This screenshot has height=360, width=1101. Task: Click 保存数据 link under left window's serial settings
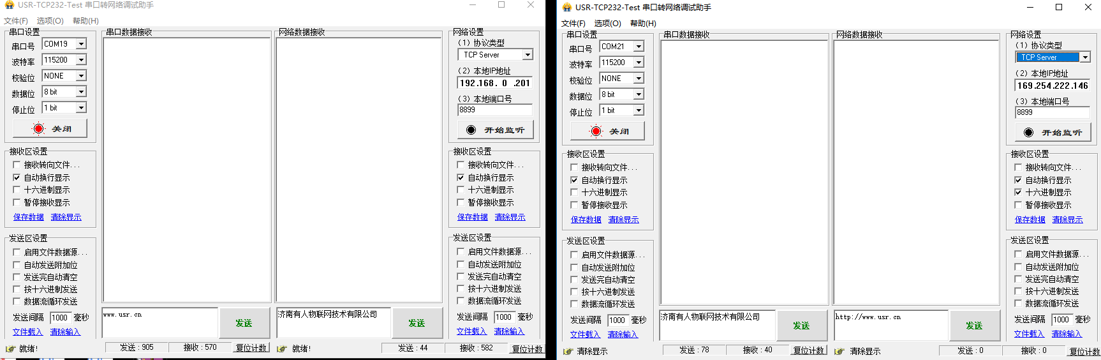pyautogui.click(x=29, y=217)
